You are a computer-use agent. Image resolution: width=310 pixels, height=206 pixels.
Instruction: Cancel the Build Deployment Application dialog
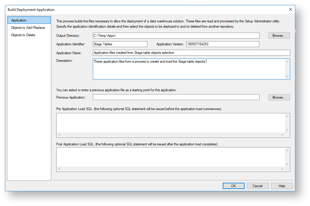[257, 186]
